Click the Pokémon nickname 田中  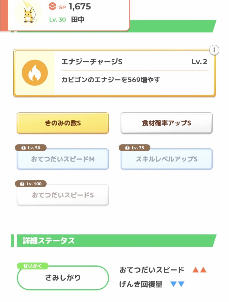click(77, 20)
